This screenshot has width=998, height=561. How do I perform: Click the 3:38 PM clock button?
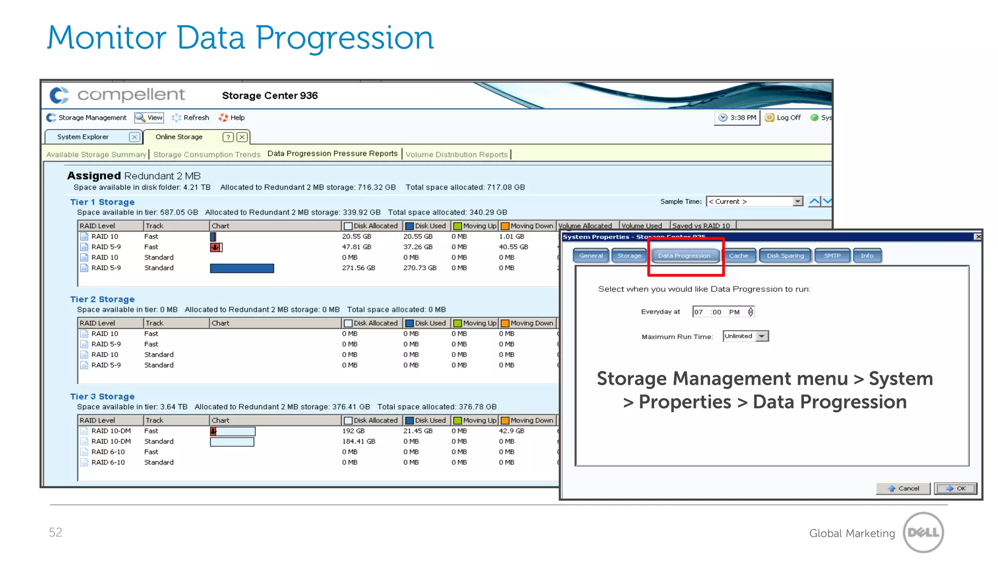(x=737, y=118)
